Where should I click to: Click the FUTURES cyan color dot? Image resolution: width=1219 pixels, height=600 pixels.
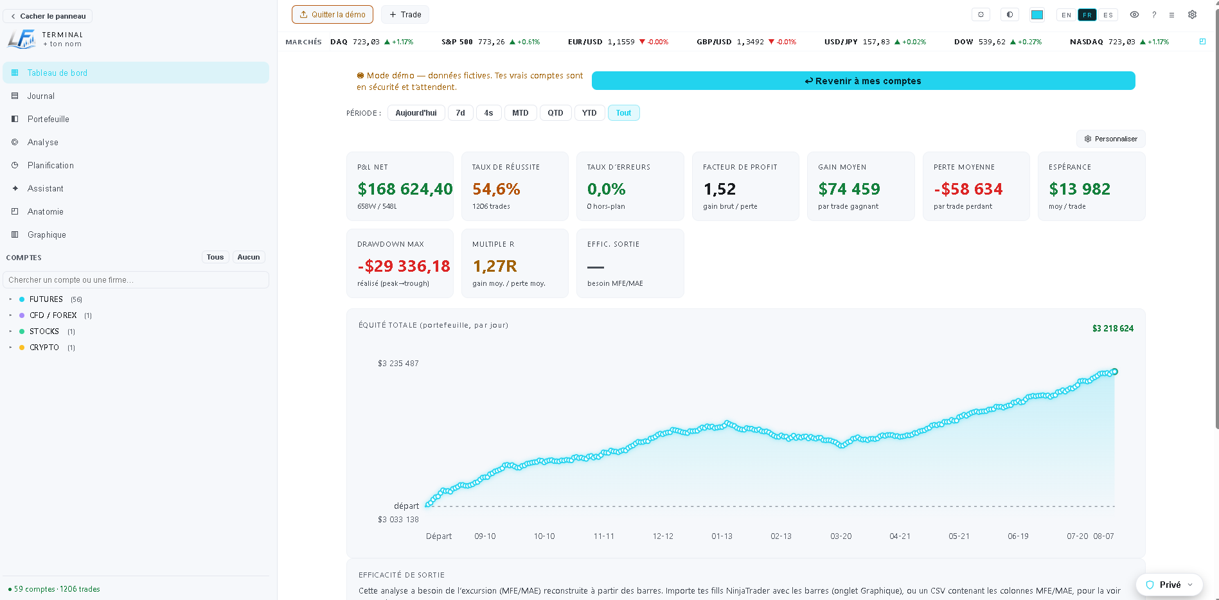[x=22, y=299]
